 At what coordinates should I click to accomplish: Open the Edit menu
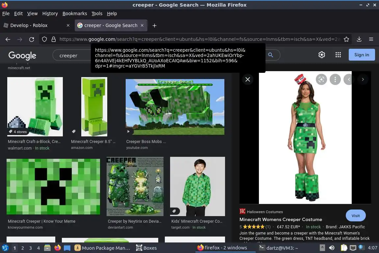tap(18, 14)
